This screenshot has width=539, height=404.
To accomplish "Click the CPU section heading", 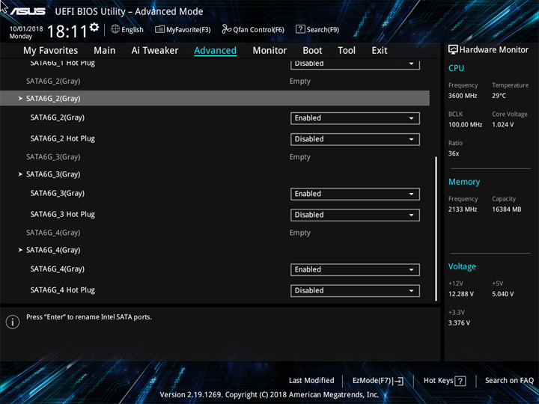I will [456, 68].
